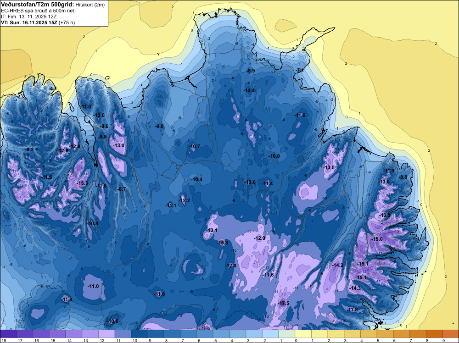This screenshot has width=459, height=343.
Task: Click the -13.1 temperature label
Action: [212, 230]
